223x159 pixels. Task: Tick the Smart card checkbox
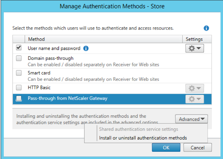pos(19,73)
